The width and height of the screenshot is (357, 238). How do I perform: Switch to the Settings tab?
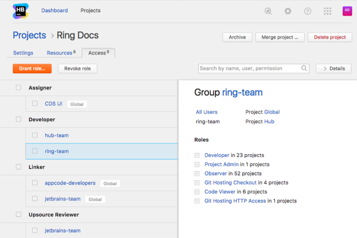(23, 53)
